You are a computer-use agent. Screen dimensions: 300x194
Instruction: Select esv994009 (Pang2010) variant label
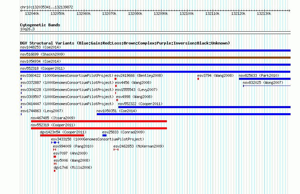73,146
